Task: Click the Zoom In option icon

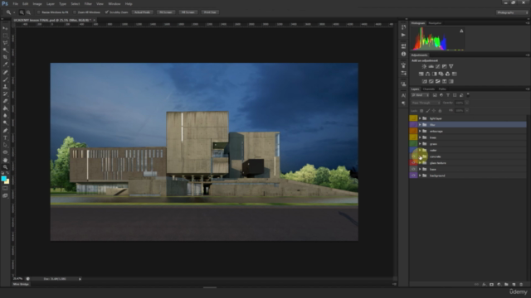Action: pos(22,12)
